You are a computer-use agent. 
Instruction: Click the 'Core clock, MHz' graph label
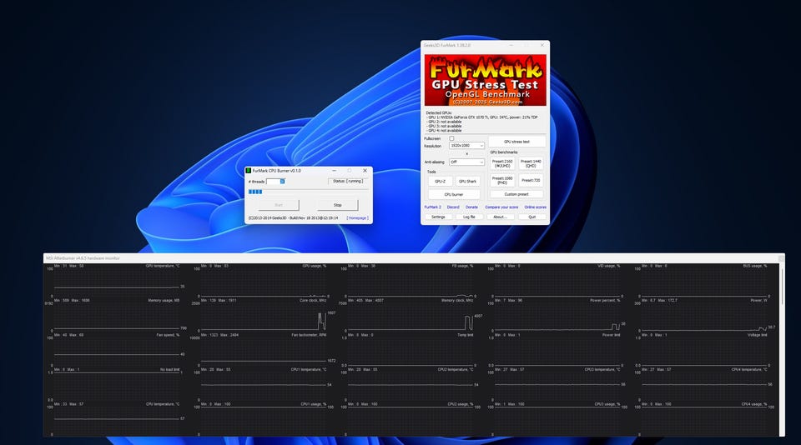tap(313, 301)
